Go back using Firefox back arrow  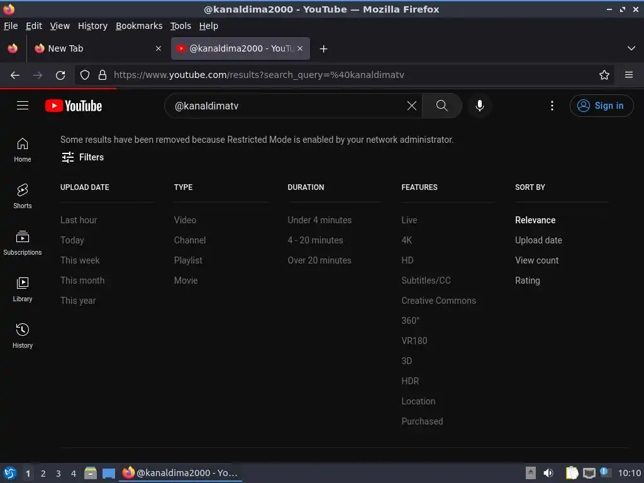pos(15,75)
